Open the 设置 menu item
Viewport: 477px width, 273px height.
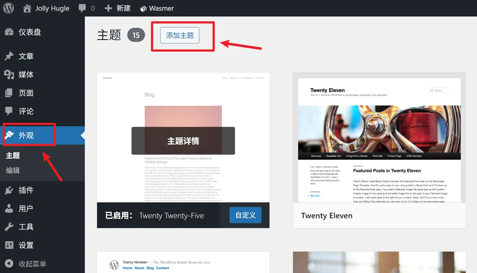coord(42,245)
